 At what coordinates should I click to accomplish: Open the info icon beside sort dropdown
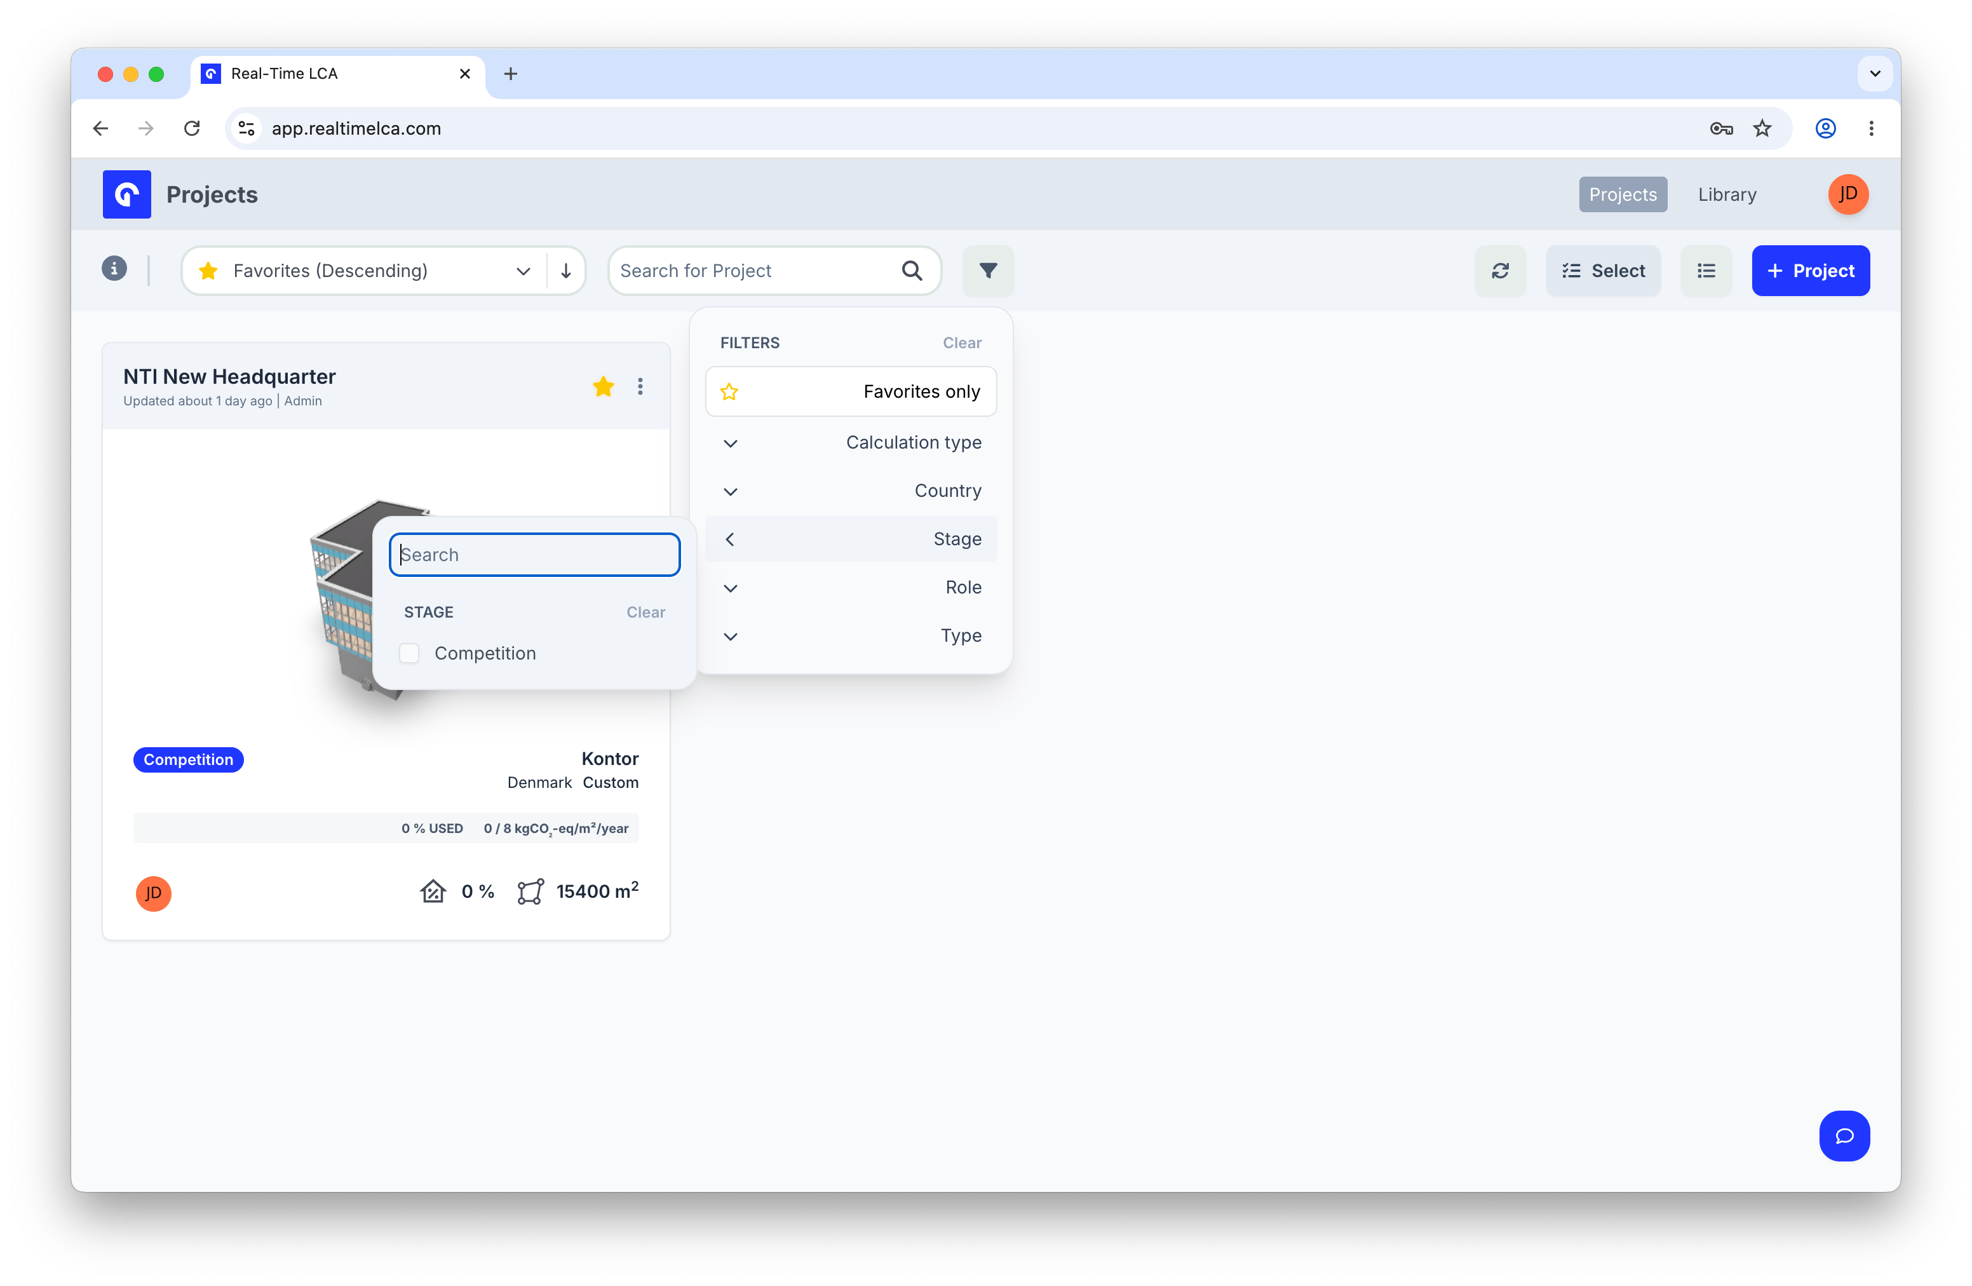tap(114, 269)
